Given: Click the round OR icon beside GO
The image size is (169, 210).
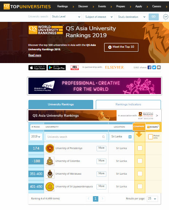Looking at the screenshot, I should (165, 17).
